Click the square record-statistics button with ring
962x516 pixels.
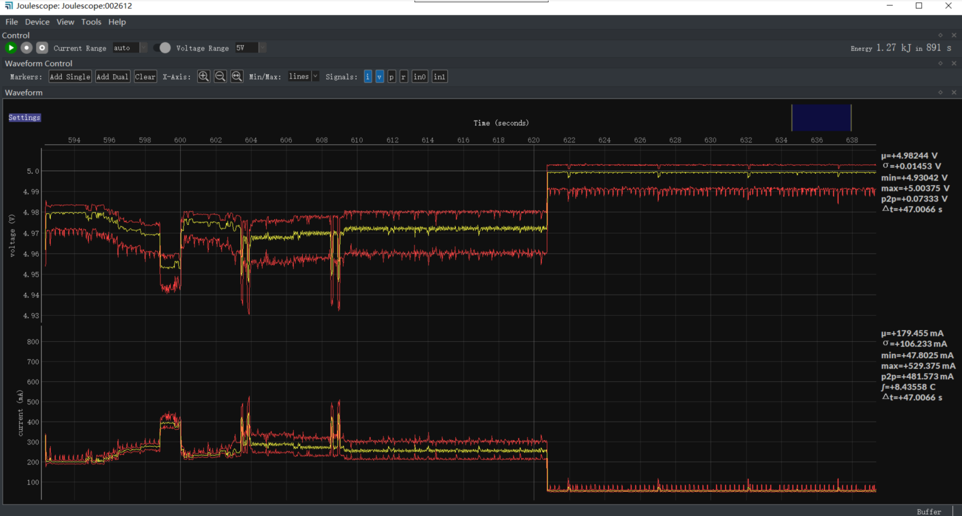click(42, 48)
